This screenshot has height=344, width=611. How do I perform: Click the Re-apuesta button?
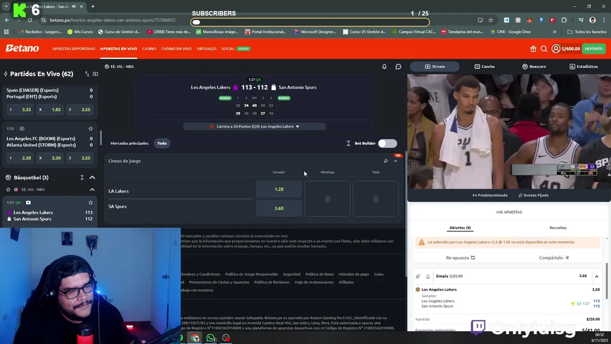click(460, 258)
